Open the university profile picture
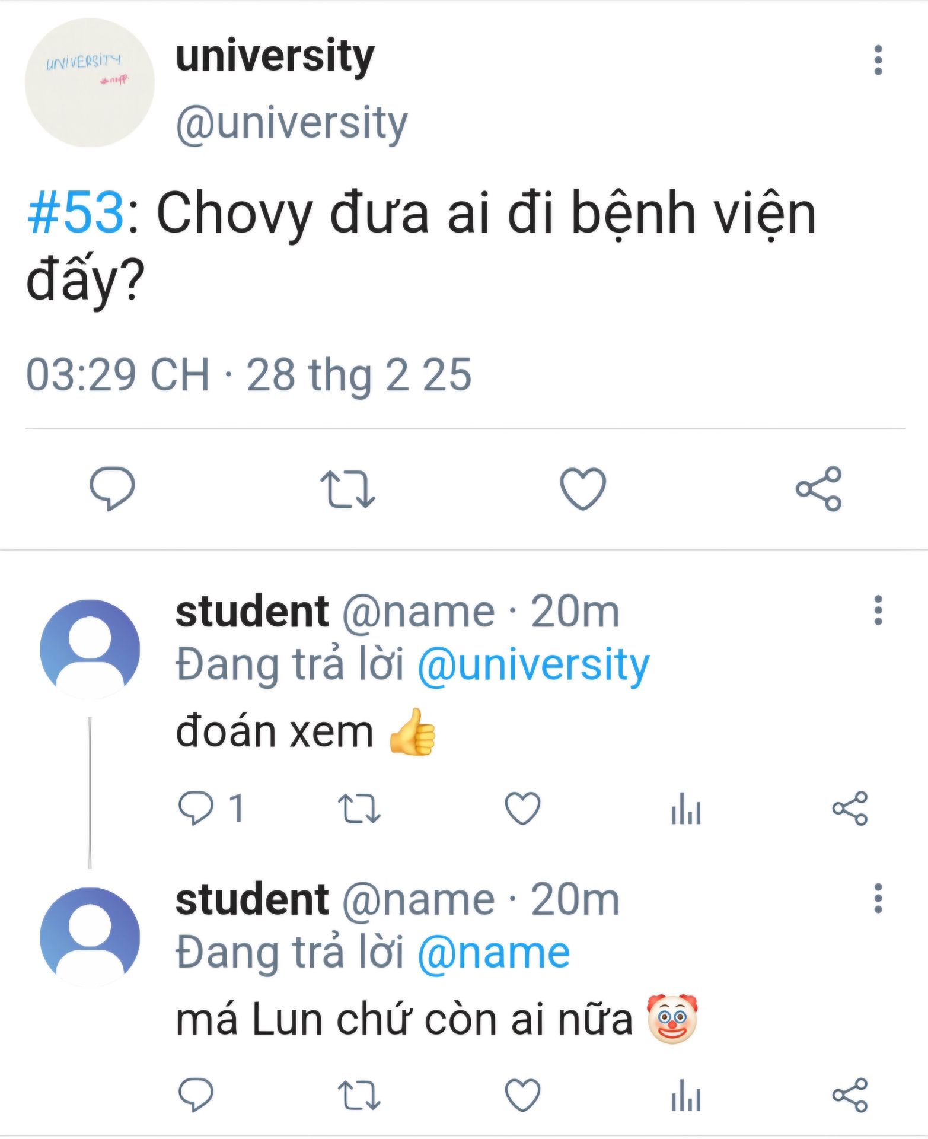The width and height of the screenshot is (928, 1139). pyautogui.click(x=90, y=82)
